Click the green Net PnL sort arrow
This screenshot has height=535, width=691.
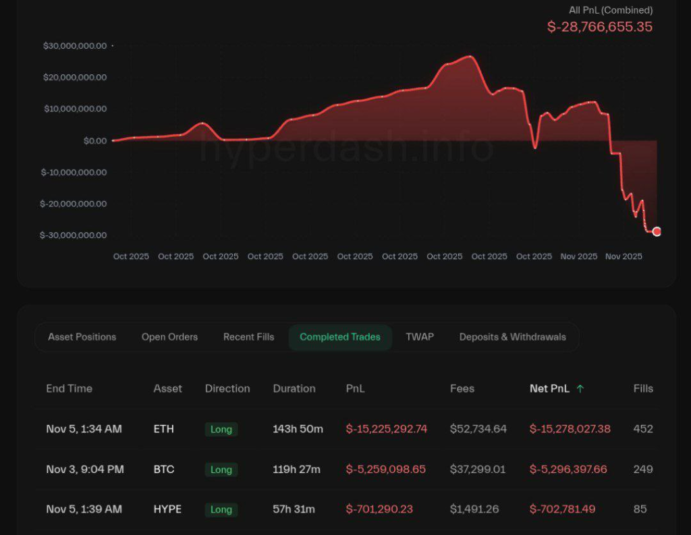(580, 389)
